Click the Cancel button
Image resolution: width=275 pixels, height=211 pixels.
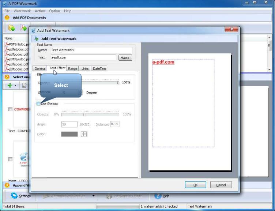[221, 185]
